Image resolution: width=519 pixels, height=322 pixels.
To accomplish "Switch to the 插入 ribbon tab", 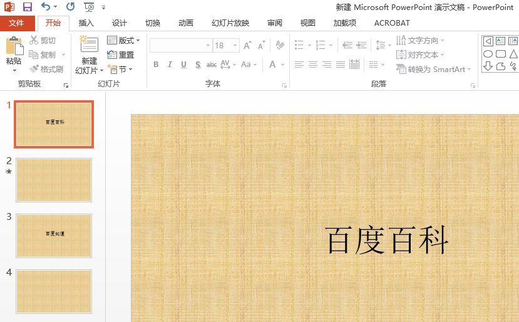I will tap(86, 23).
